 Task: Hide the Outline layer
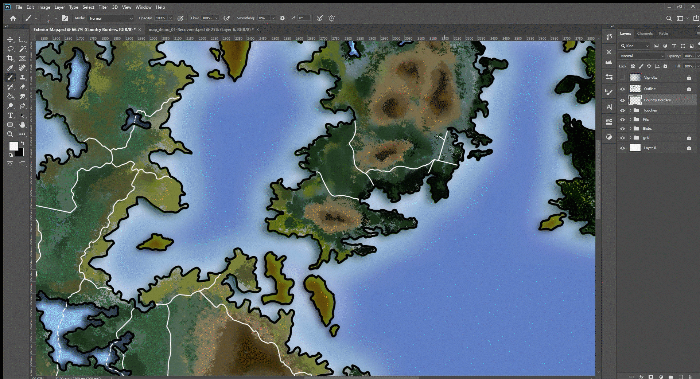coord(622,89)
